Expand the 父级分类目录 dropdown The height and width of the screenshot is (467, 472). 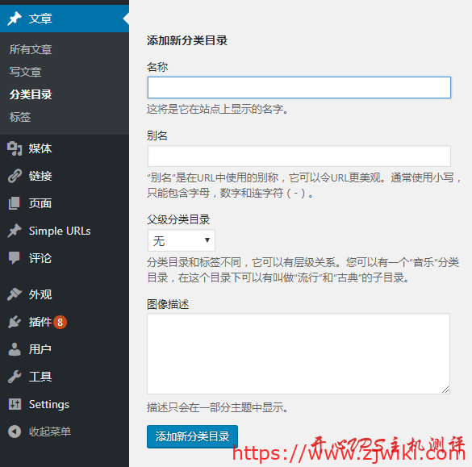pos(182,240)
